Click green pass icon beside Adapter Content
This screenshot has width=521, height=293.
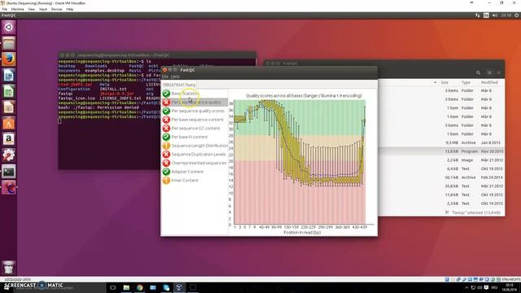pos(166,172)
